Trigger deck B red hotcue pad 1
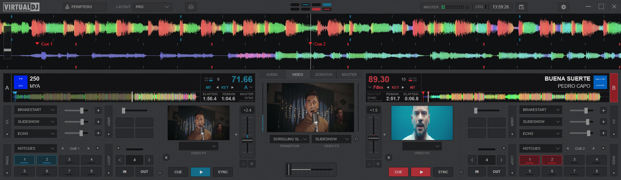The image size is (621, 180). pos(529,160)
